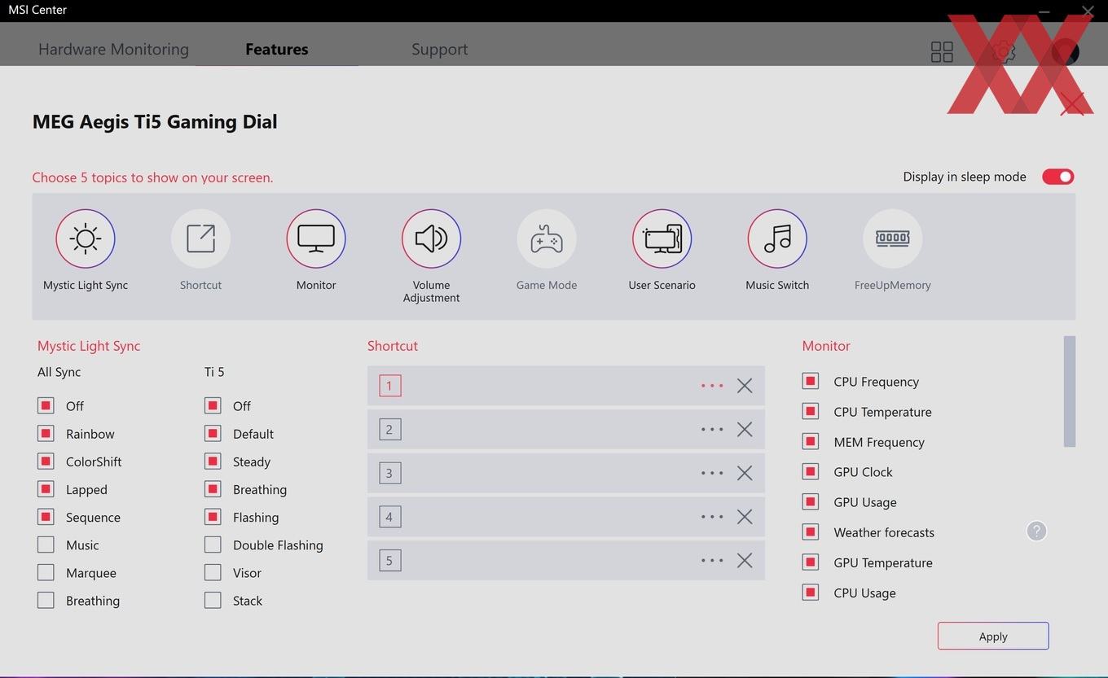
Task: Uncheck Ti 5 Default checkbox
Action: [213, 433]
